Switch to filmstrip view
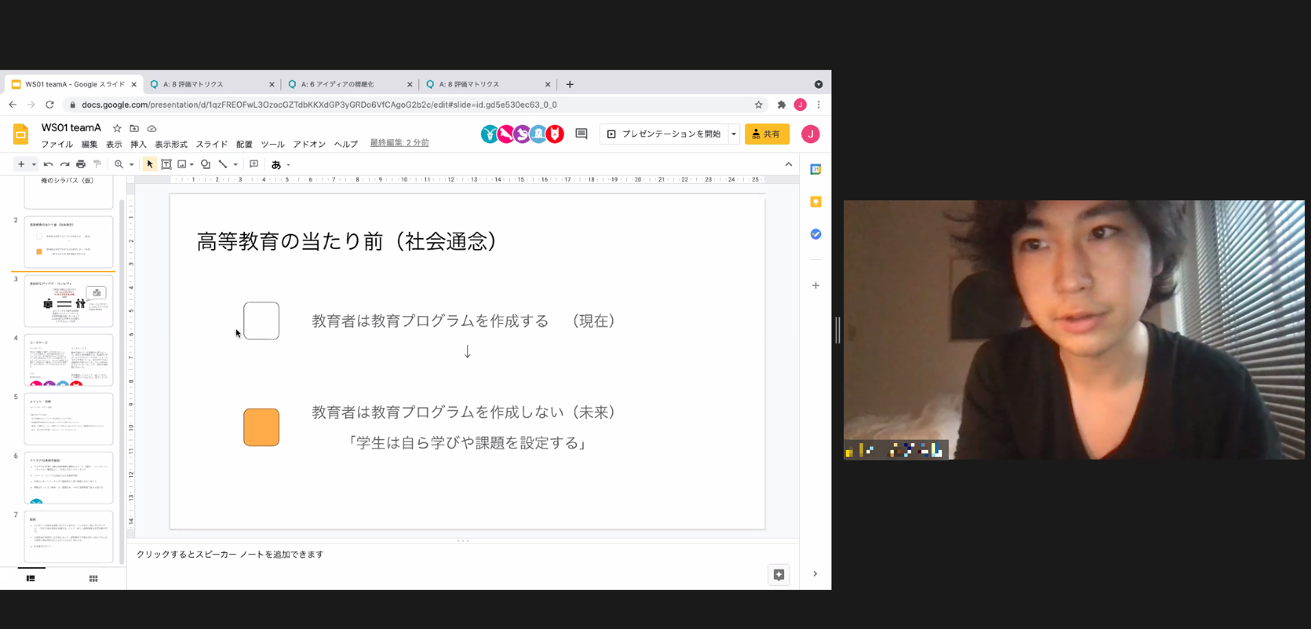 point(31,578)
